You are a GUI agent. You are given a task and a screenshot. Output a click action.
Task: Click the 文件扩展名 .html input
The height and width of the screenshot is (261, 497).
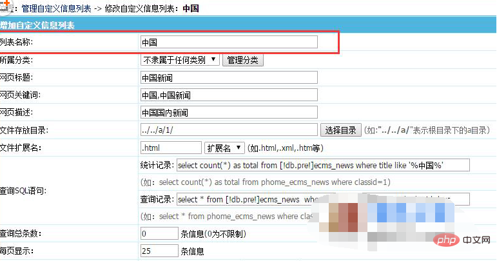(x=171, y=148)
